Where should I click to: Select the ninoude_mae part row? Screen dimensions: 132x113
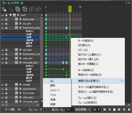click(20, 101)
